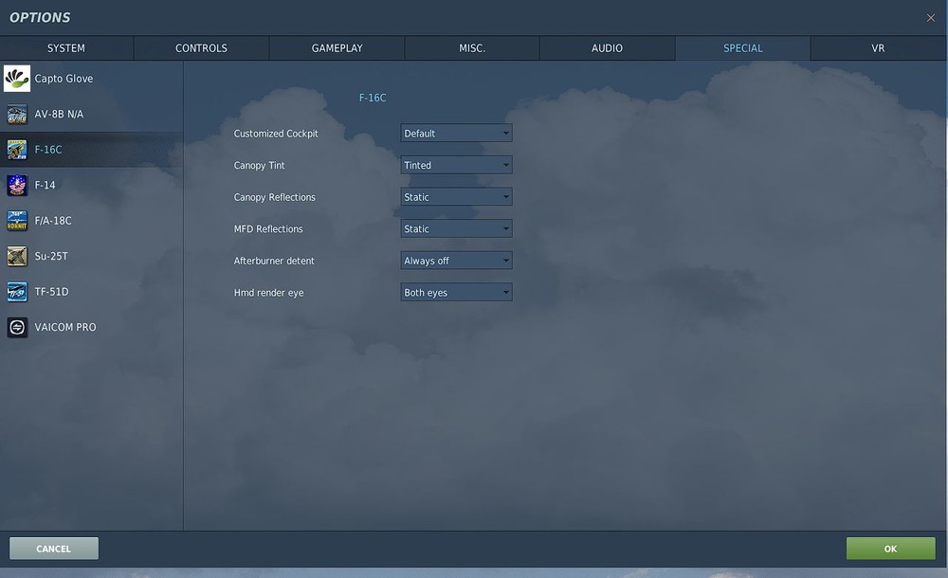Click the F-16C heading above settings

point(373,98)
